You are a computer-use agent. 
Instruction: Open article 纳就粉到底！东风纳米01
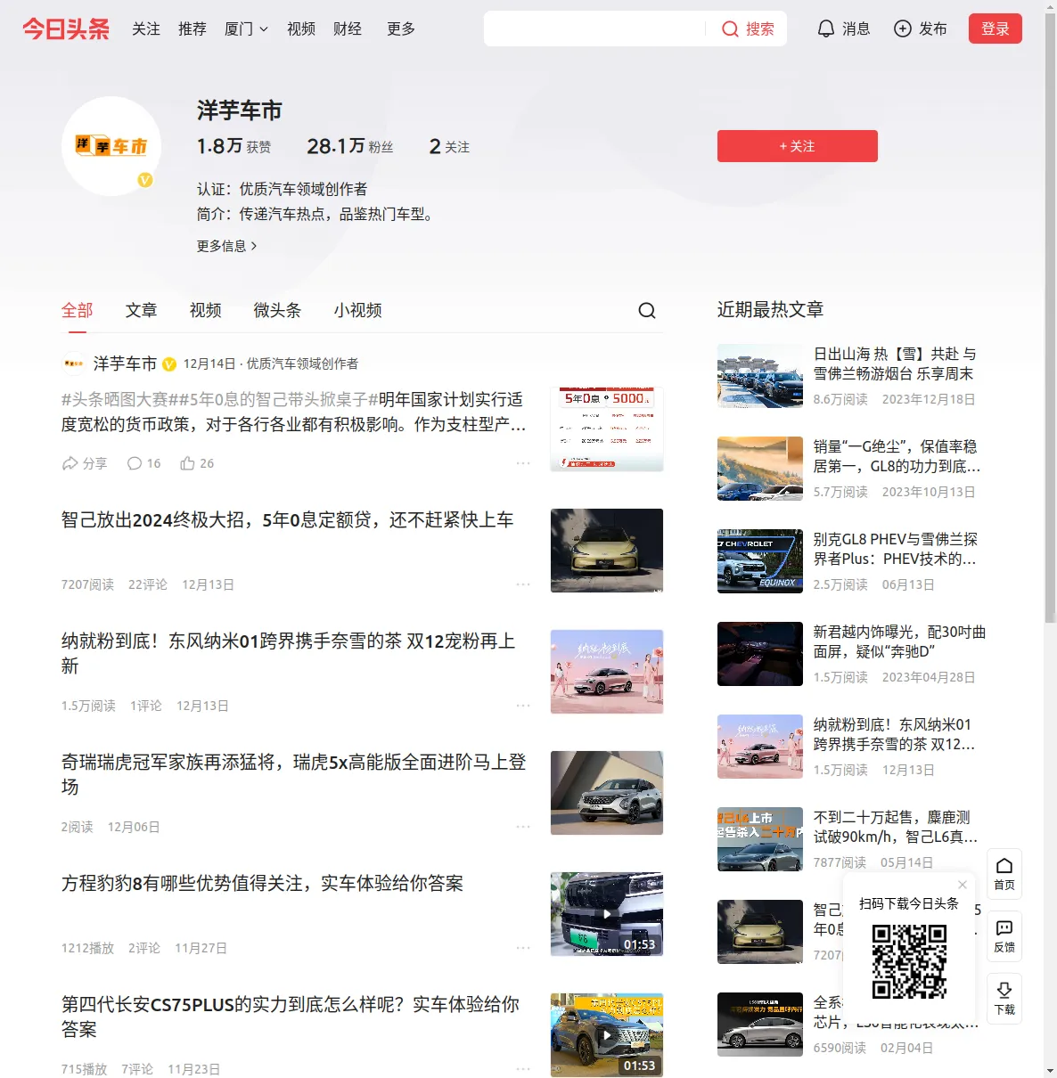point(288,653)
